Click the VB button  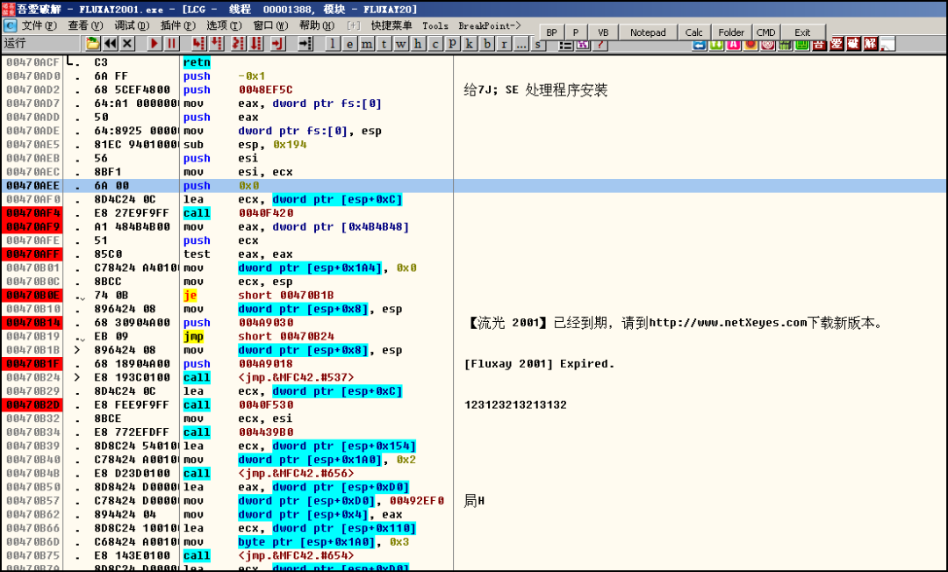[603, 32]
